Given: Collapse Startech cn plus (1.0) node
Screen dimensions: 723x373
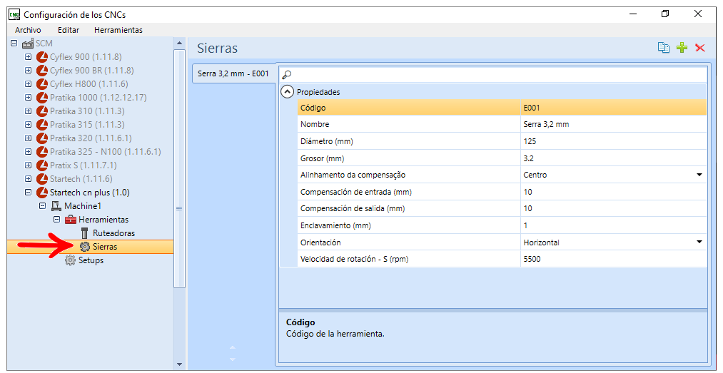Looking at the screenshot, I should (28, 193).
